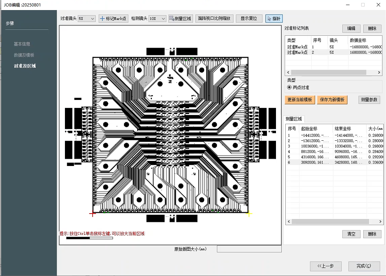The width and height of the screenshot is (386, 276).
Task: Select the 测量区域 tool
Action: (180, 18)
